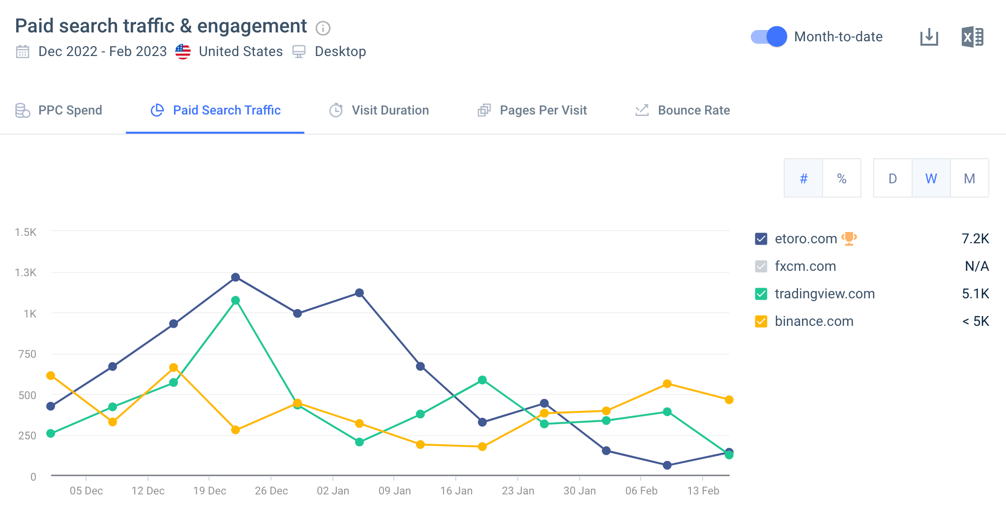Click the orange binance.com legend color swatch

pyautogui.click(x=760, y=321)
